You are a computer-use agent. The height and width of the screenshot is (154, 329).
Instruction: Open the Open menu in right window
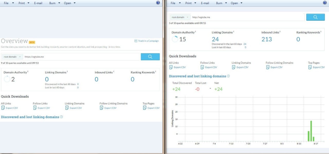(234, 3)
